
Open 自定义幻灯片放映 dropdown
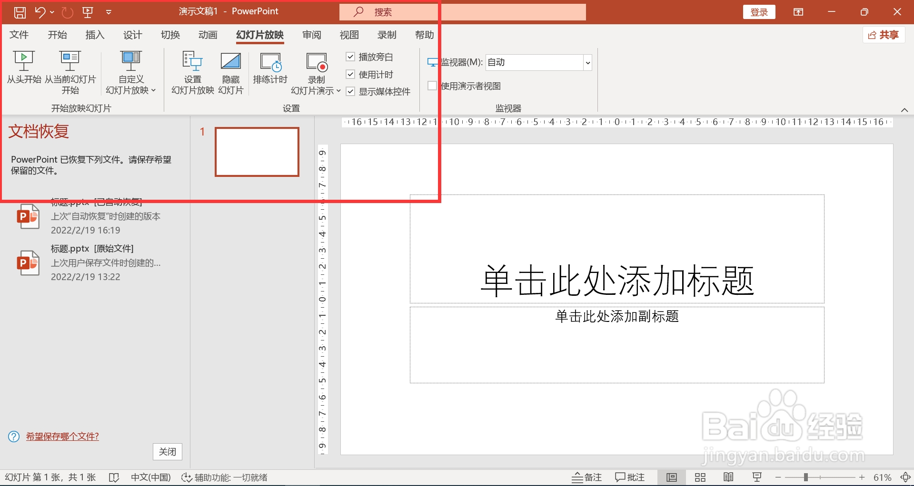[x=131, y=72]
